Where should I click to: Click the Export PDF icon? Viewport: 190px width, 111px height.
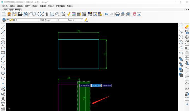[x=134, y=14]
